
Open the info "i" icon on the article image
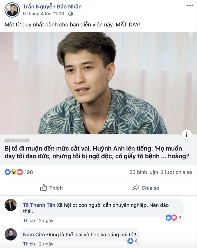click(186, 134)
